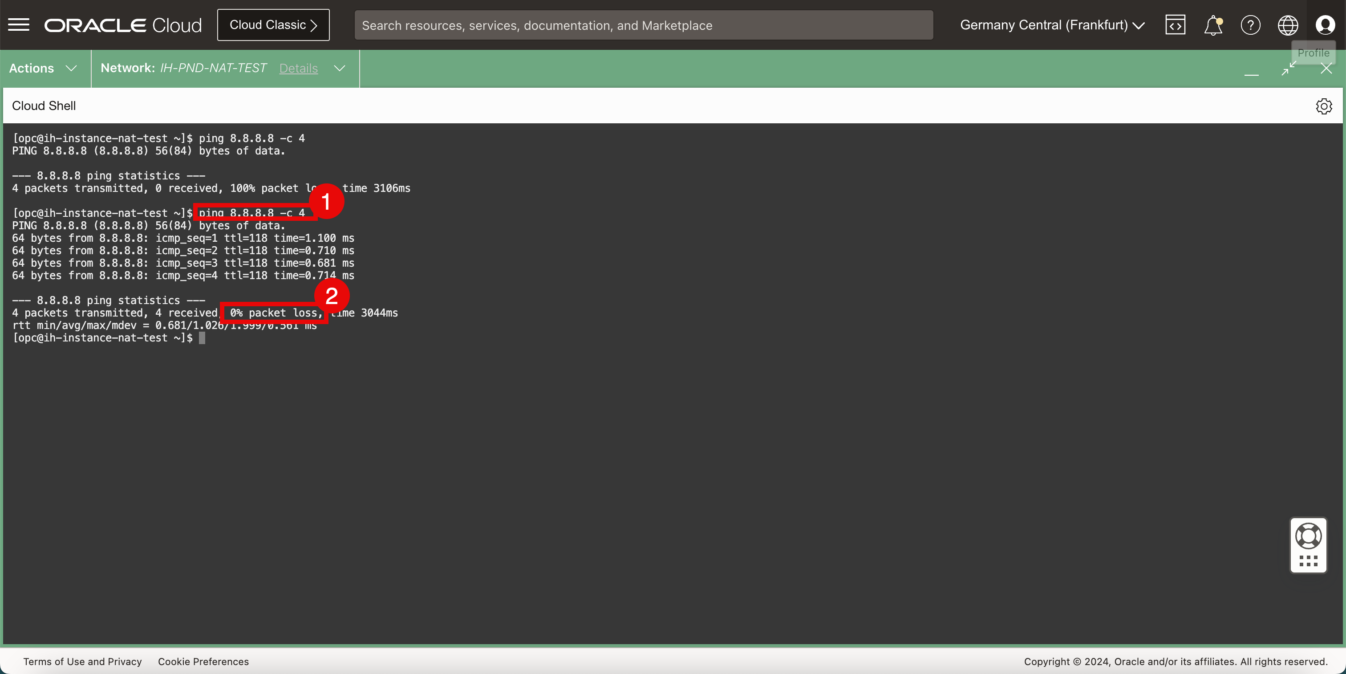Image resolution: width=1346 pixels, height=674 pixels.
Task: Open the Profile avatar icon
Action: pos(1325,24)
